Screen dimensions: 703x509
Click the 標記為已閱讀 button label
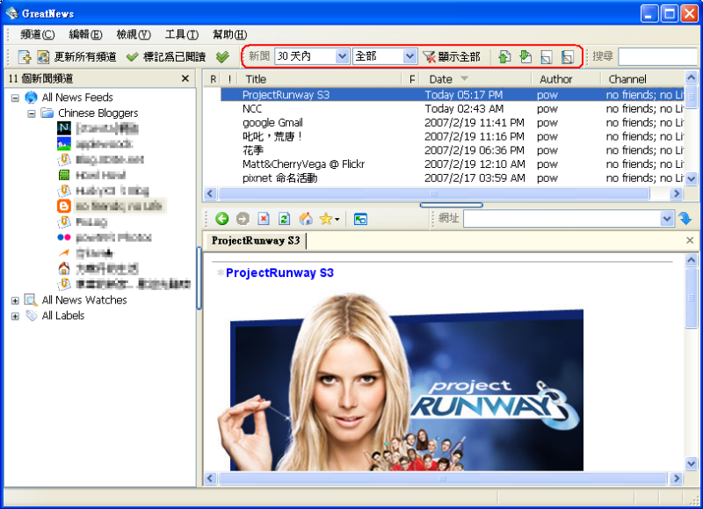point(174,57)
